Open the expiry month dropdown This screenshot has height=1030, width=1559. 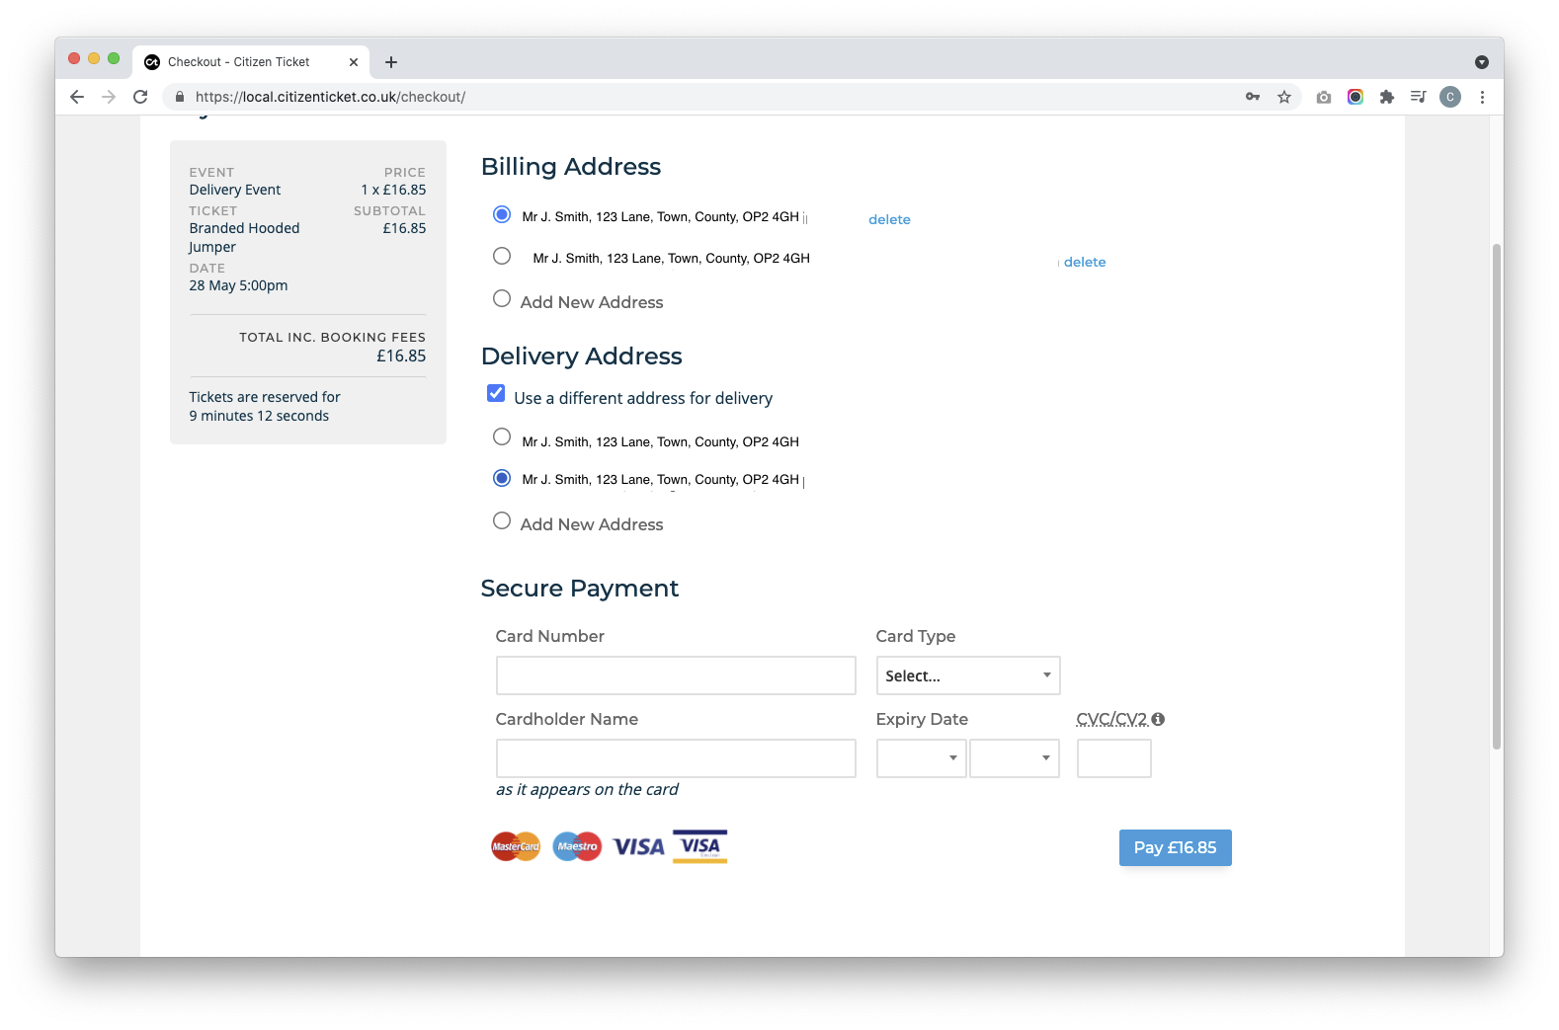point(921,758)
